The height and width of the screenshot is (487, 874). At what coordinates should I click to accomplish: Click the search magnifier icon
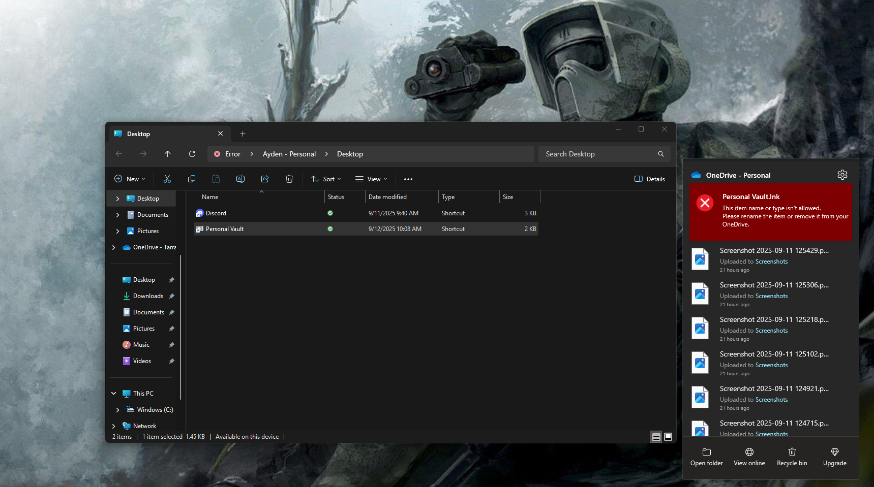click(661, 154)
